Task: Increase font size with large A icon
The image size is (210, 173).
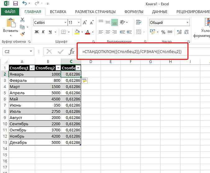Action: 85,22
